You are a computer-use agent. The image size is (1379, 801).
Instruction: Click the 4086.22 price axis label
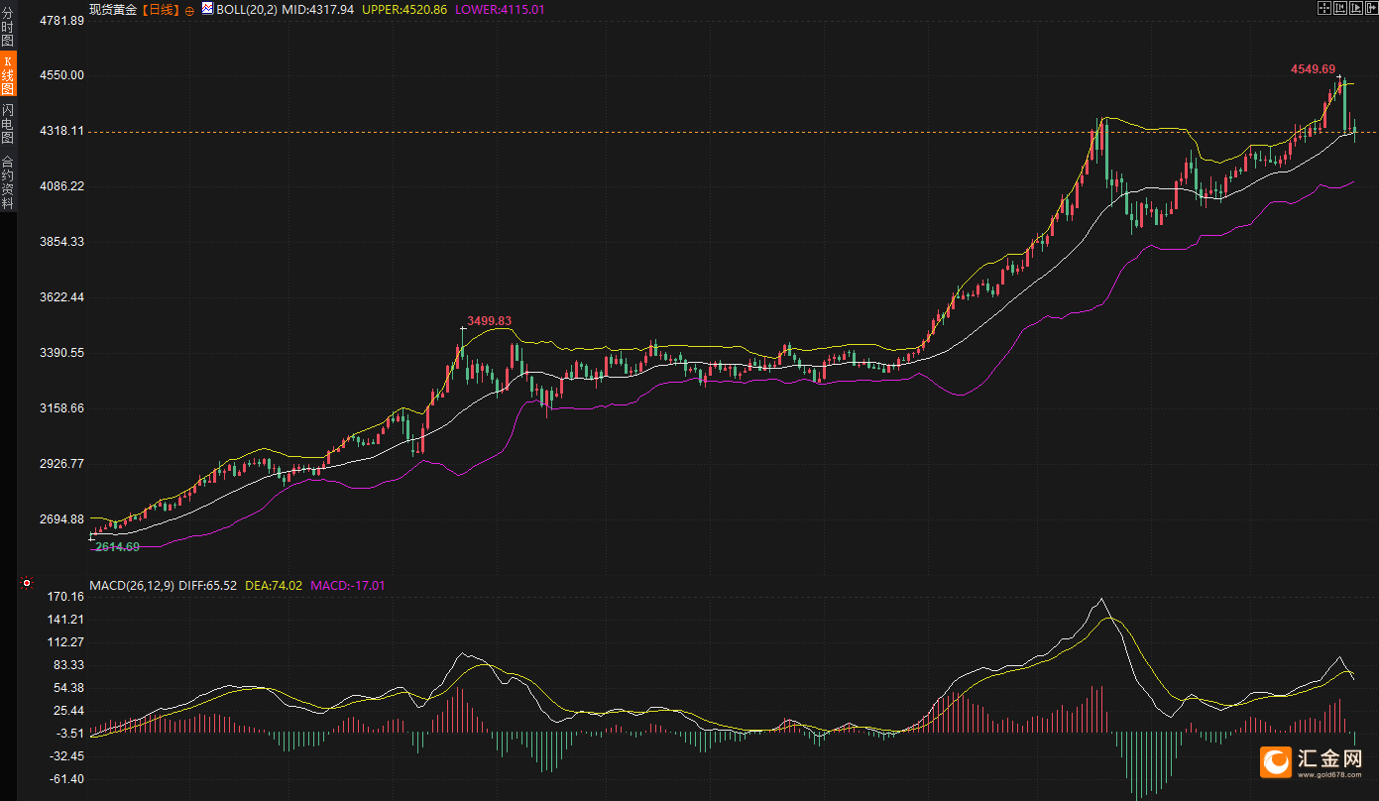61,186
